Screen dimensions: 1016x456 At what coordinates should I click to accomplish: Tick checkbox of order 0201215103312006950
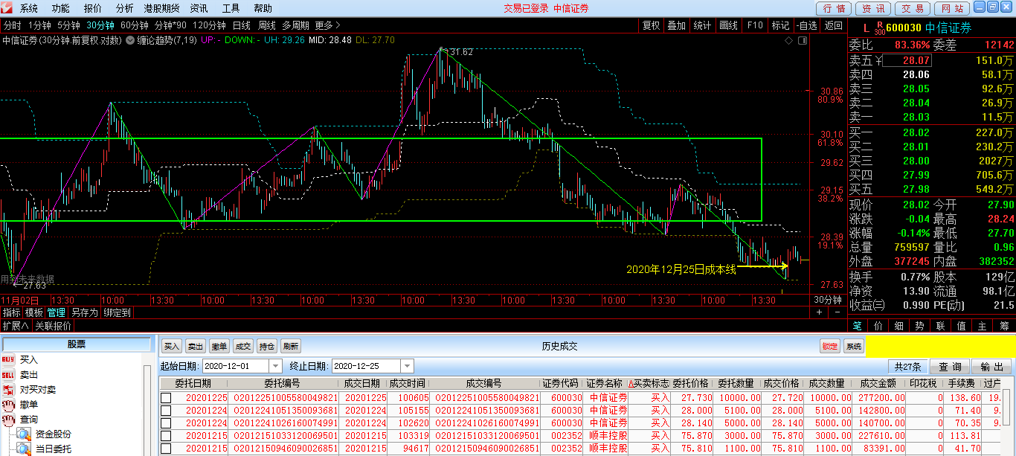167,436
